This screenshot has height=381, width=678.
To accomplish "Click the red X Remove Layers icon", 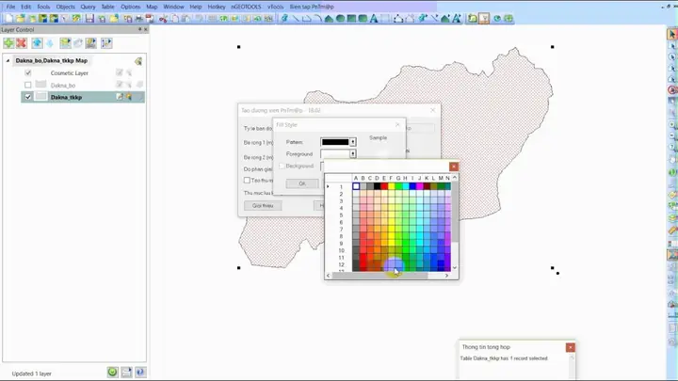I will (21, 43).
